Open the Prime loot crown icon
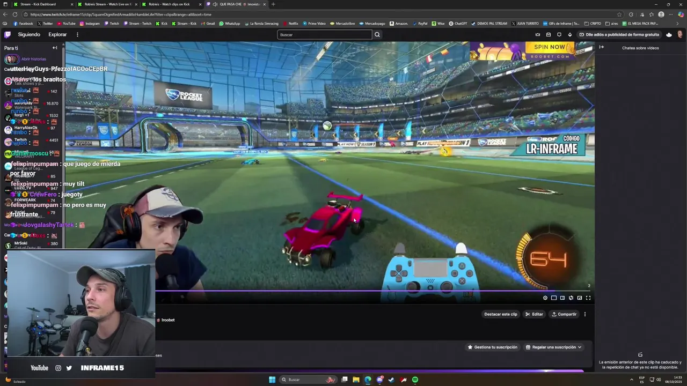Screen dimensions: 687x386 [538, 34]
